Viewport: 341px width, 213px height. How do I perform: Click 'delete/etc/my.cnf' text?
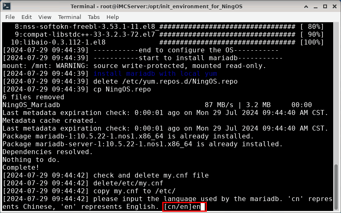[x=128, y=183]
